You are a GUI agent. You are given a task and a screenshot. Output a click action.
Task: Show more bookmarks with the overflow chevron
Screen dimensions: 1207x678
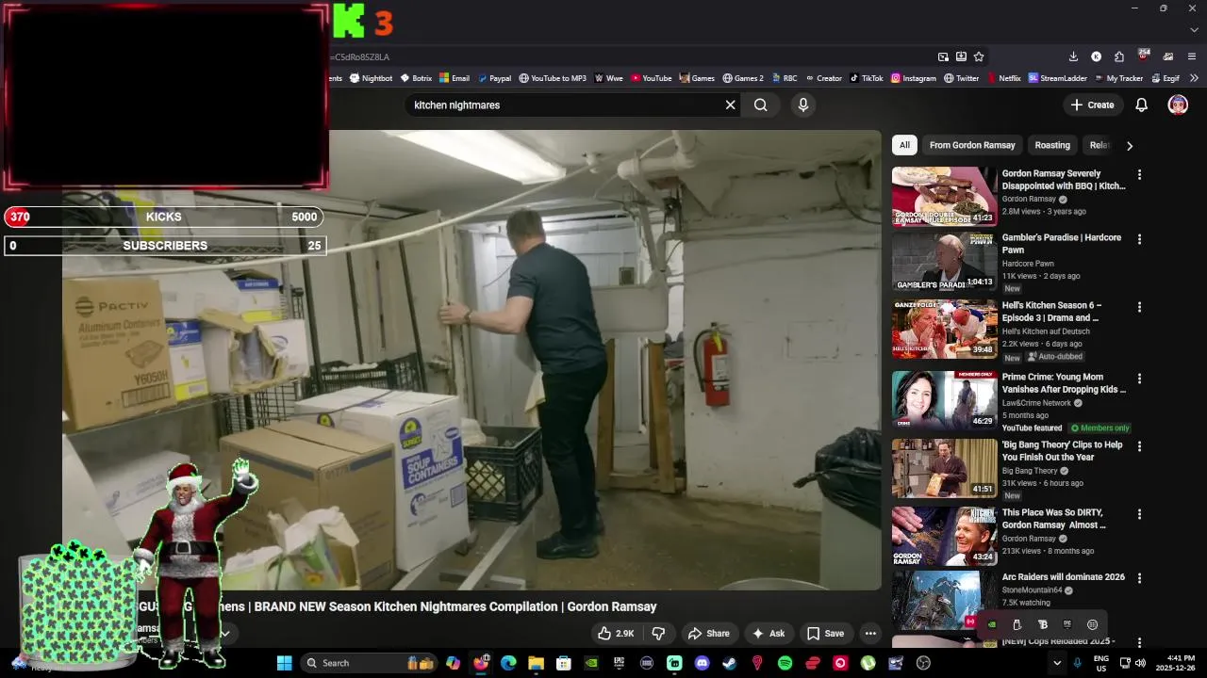[x=1194, y=78]
